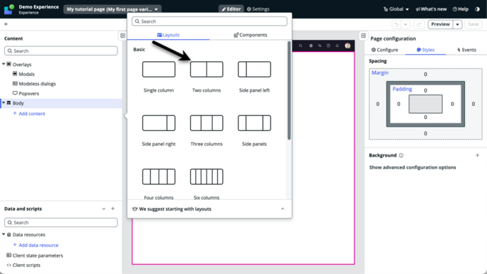
Task: Select the Single column layout
Action: pyautogui.click(x=159, y=69)
